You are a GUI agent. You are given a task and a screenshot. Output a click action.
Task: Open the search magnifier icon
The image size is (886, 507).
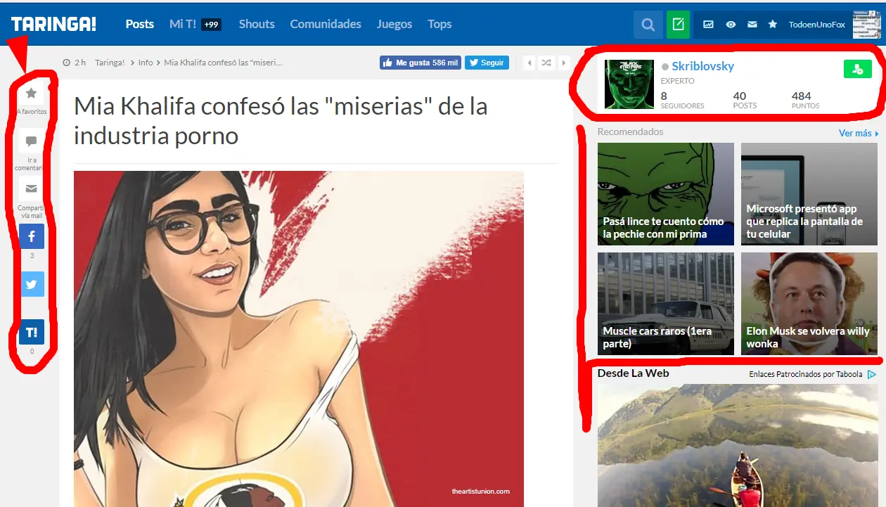click(648, 25)
